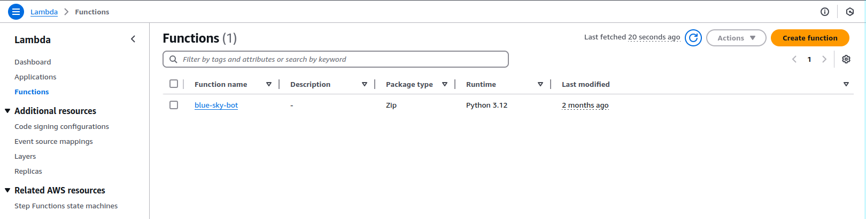Click the Lambda sidebar title

pyautogui.click(x=33, y=39)
